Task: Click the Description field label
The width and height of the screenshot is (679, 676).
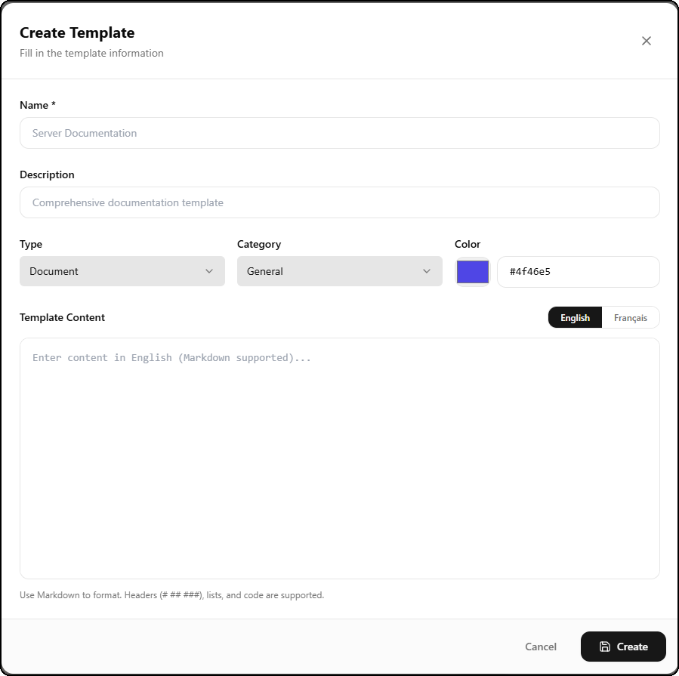Action: (47, 174)
